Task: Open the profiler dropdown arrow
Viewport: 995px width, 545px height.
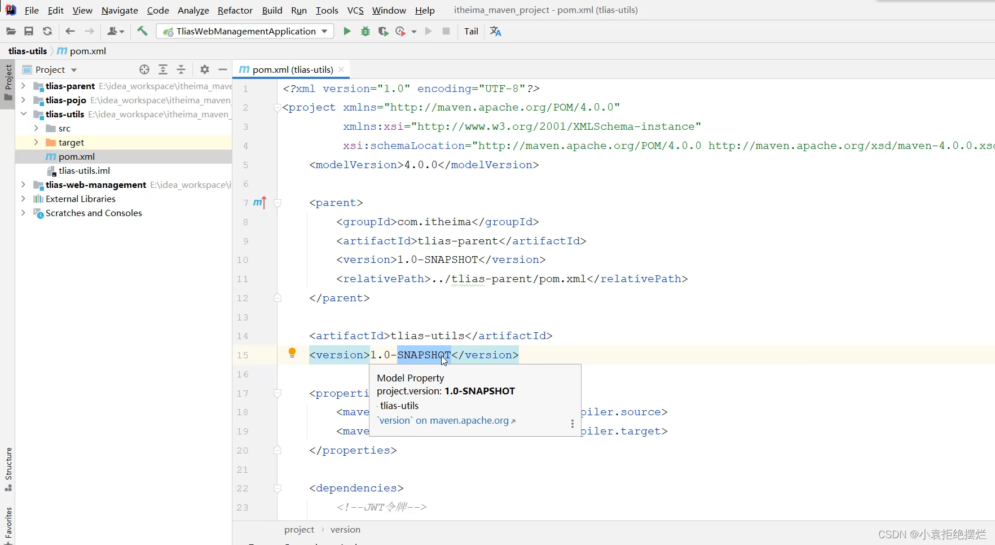Action: point(414,32)
